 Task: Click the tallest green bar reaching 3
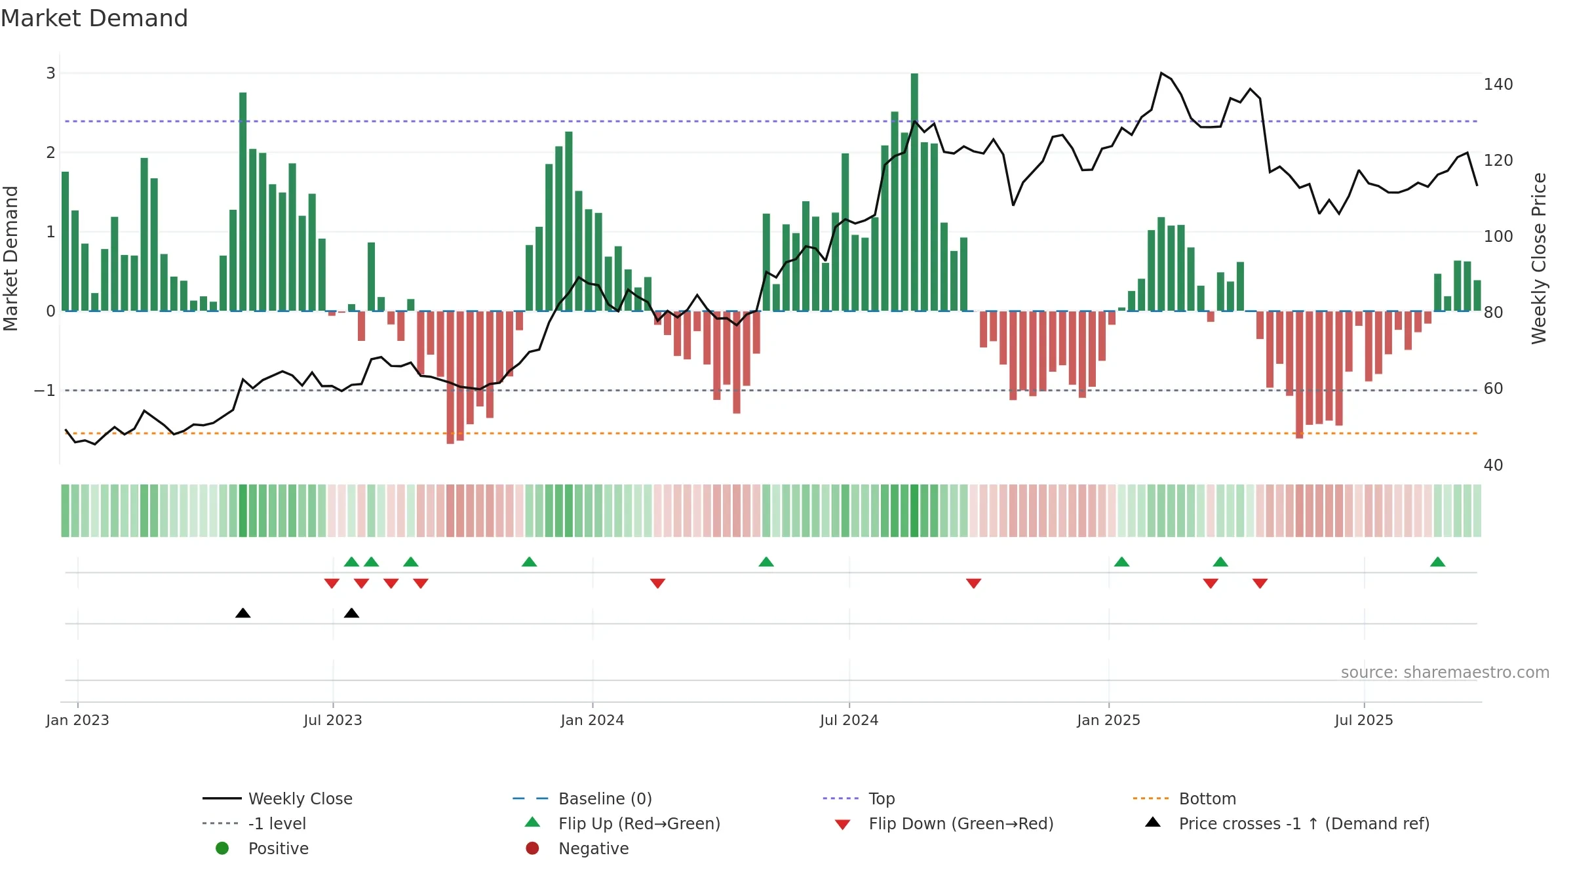[x=914, y=192]
